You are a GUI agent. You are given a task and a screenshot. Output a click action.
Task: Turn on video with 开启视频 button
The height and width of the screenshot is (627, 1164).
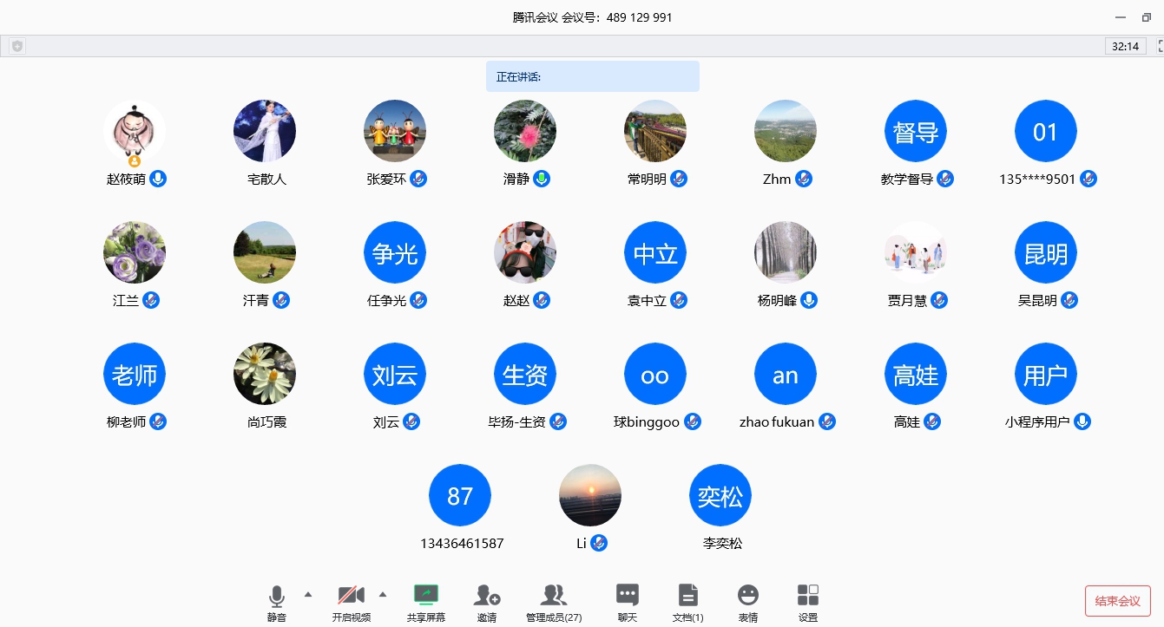351,596
